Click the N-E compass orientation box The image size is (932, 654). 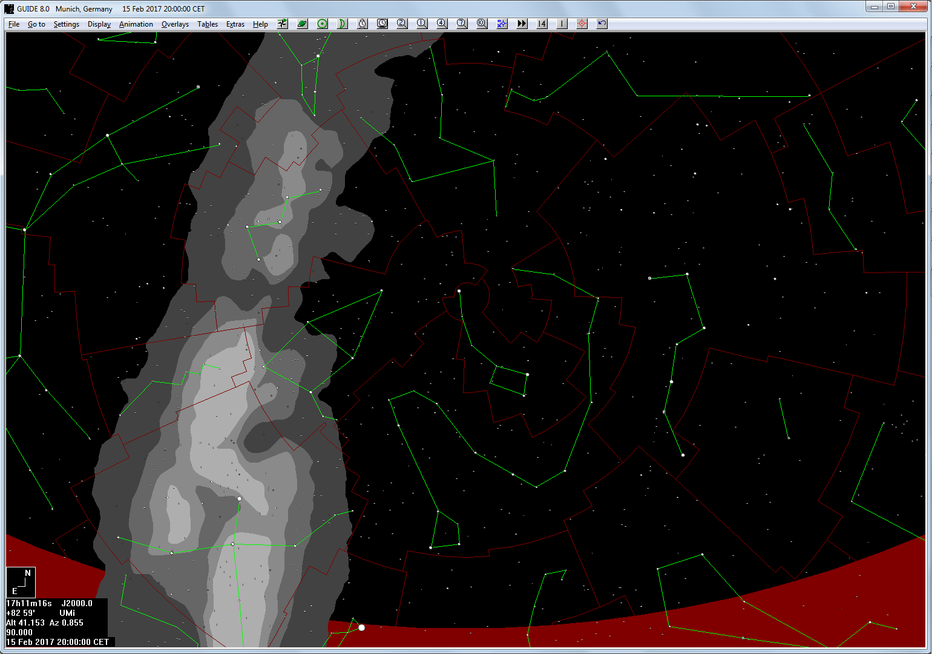tap(21, 583)
